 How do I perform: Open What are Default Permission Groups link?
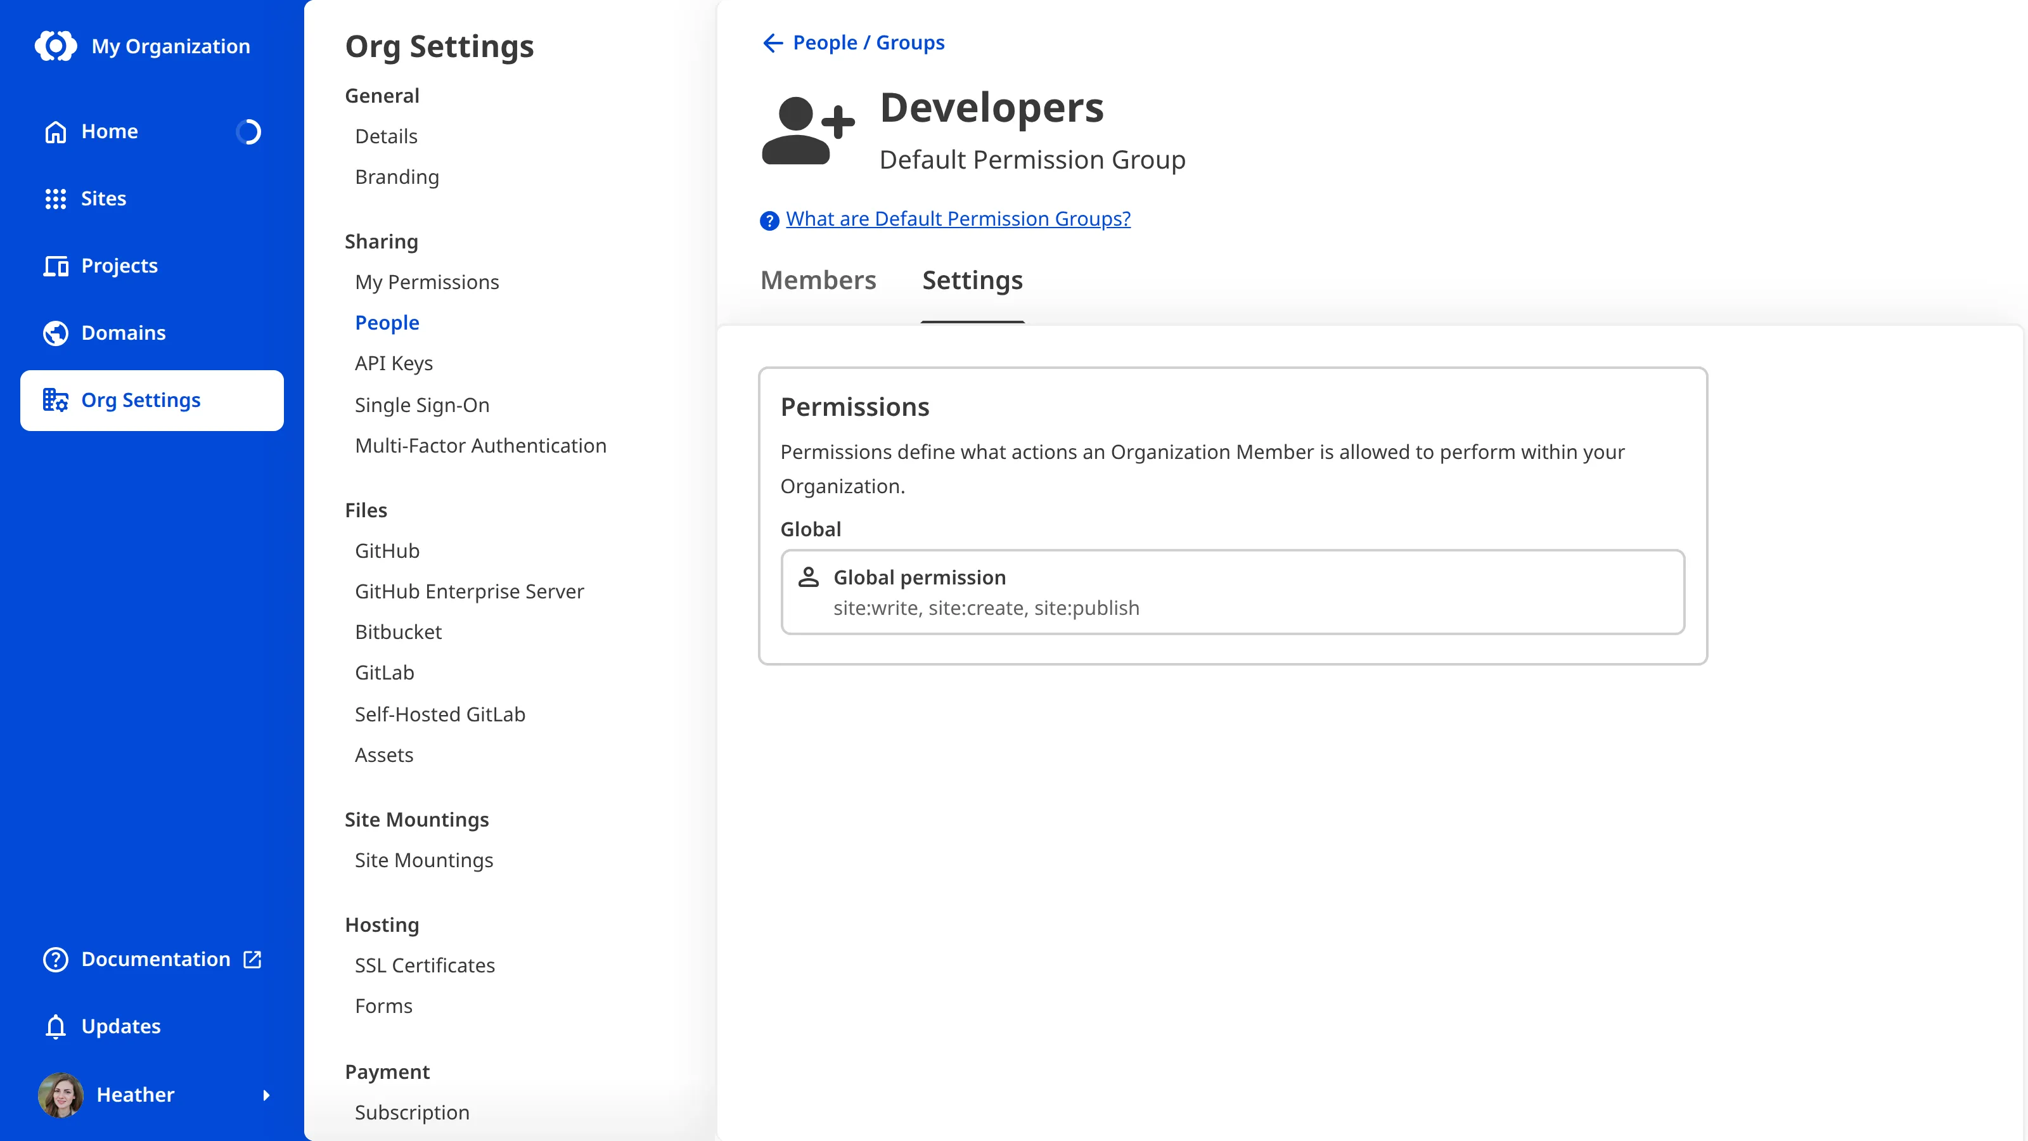[x=958, y=219]
